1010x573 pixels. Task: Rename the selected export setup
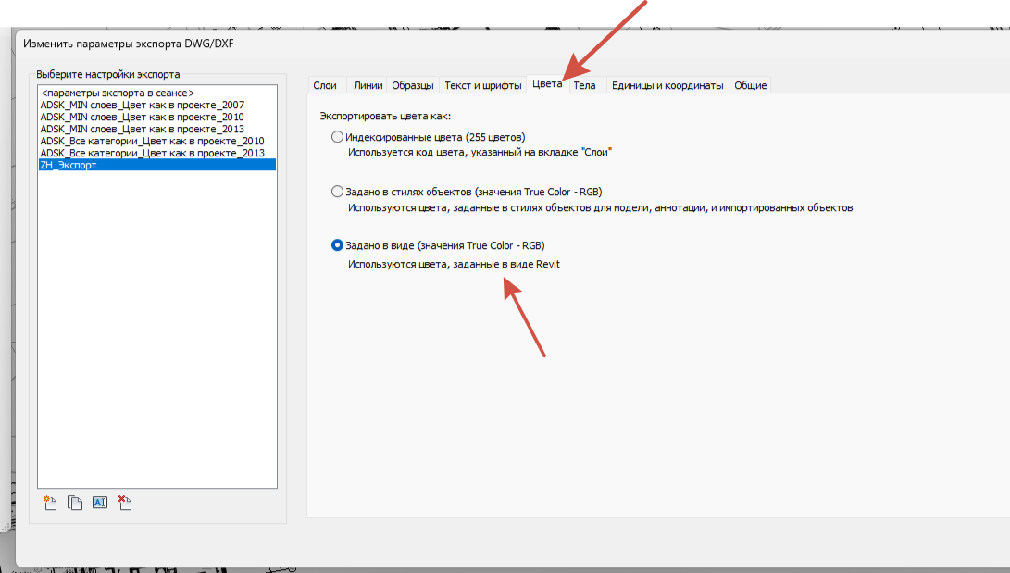pos(100,503)
